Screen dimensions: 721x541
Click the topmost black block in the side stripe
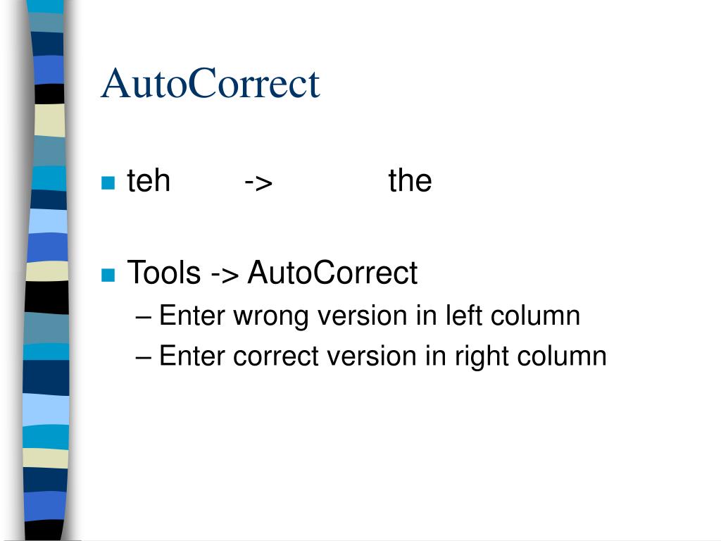click(49, 94)
